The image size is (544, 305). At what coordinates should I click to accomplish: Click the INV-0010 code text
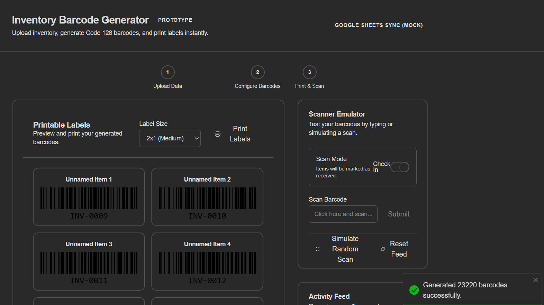(207, 216)
